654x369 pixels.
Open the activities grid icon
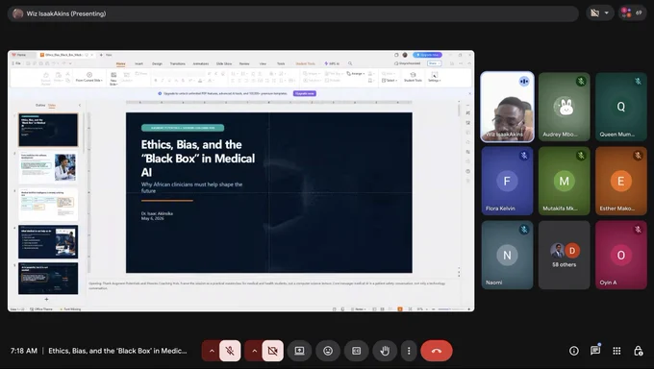(616, 351)
